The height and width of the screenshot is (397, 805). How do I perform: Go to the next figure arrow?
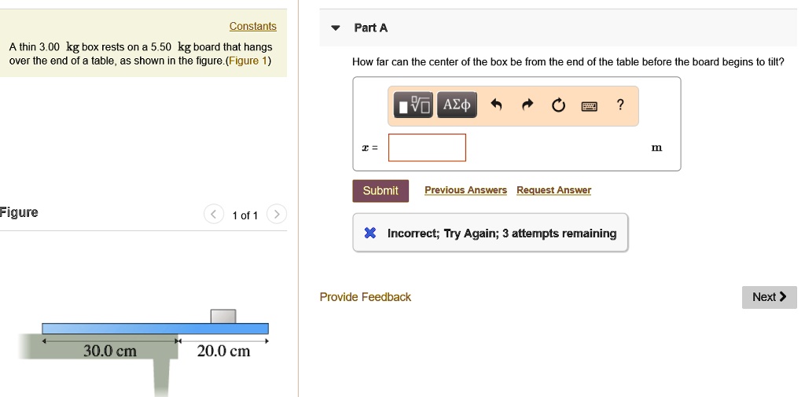[277, 214]
